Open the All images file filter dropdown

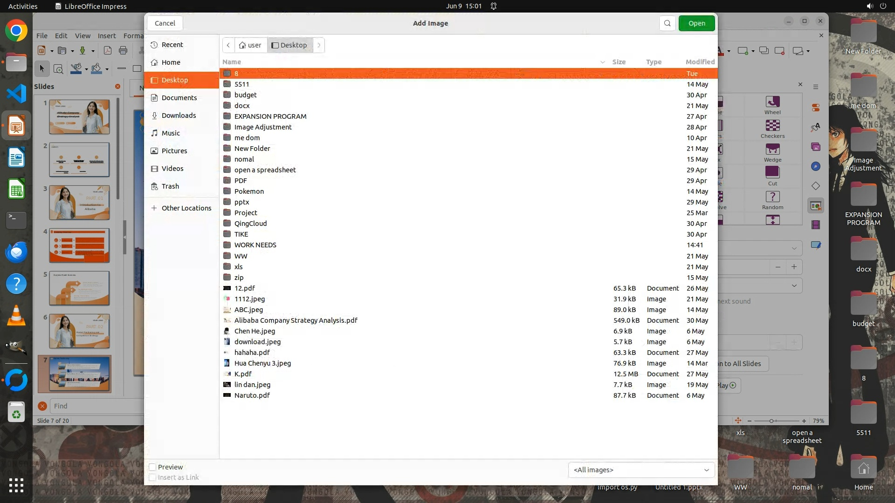(x=641, y=470)
